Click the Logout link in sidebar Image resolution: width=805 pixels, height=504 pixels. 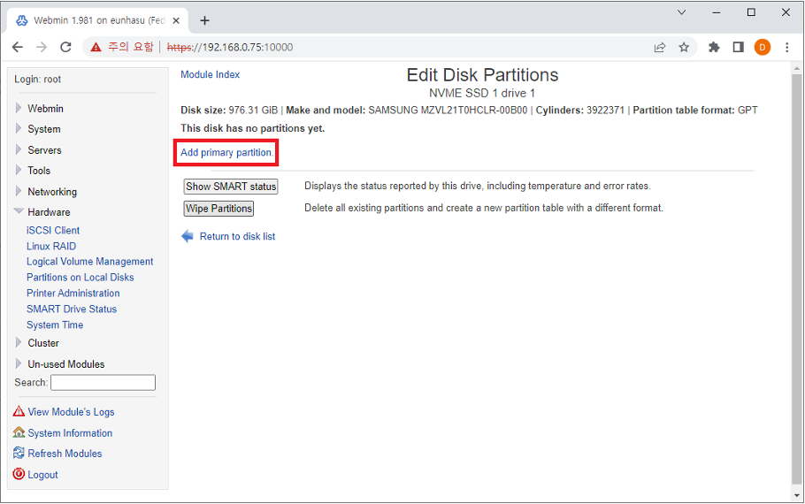pyautogui.click(x=42, y=475)
